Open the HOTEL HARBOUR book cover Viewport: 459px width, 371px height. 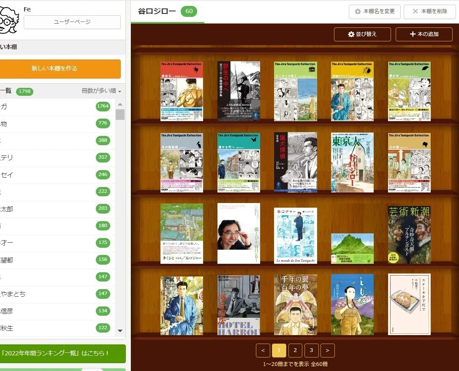[x=239, y=305]
